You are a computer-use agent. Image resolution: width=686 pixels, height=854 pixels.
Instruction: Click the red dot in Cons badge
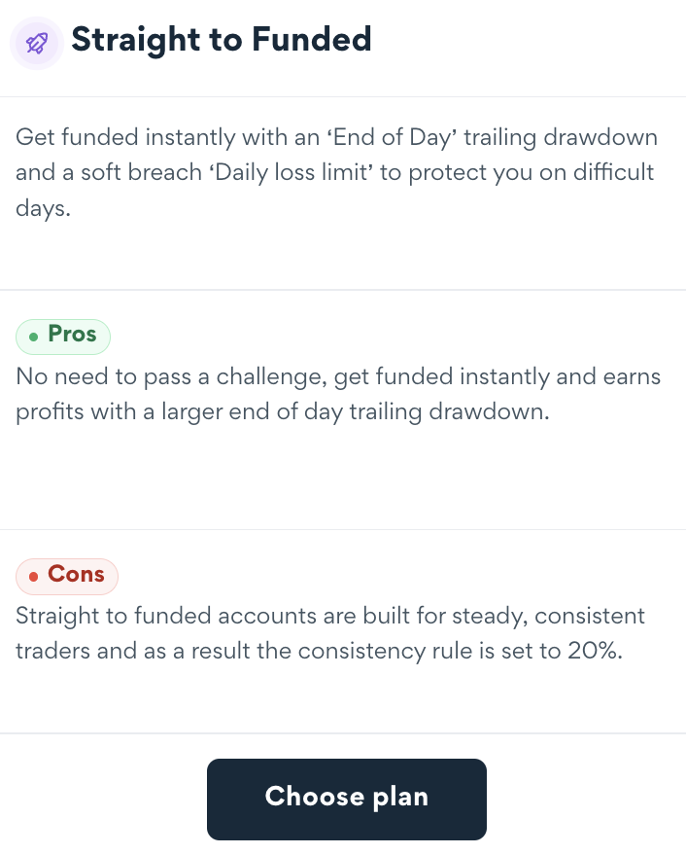pyautogui.click(x=34, y=577)
